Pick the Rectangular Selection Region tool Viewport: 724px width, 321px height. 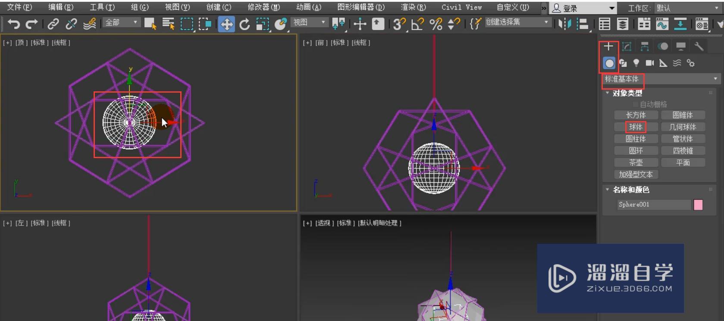pos(187,24)
